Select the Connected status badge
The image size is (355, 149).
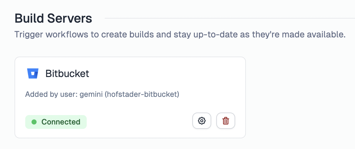(x=56, y=122)
